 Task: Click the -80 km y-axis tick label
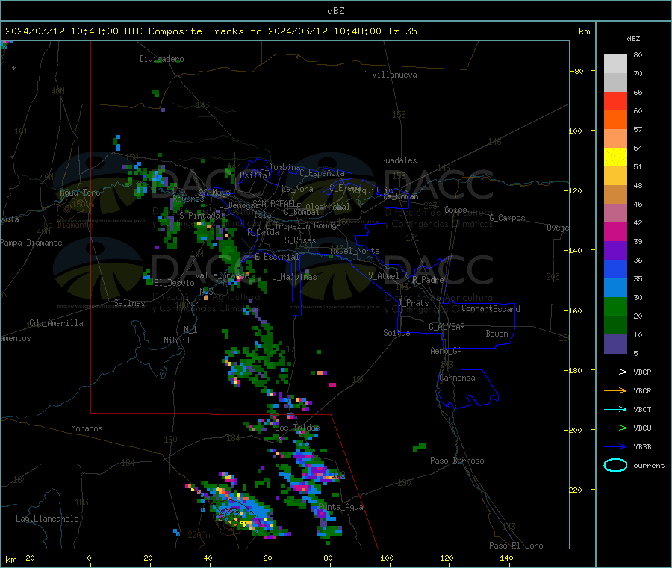click(577, 71)
